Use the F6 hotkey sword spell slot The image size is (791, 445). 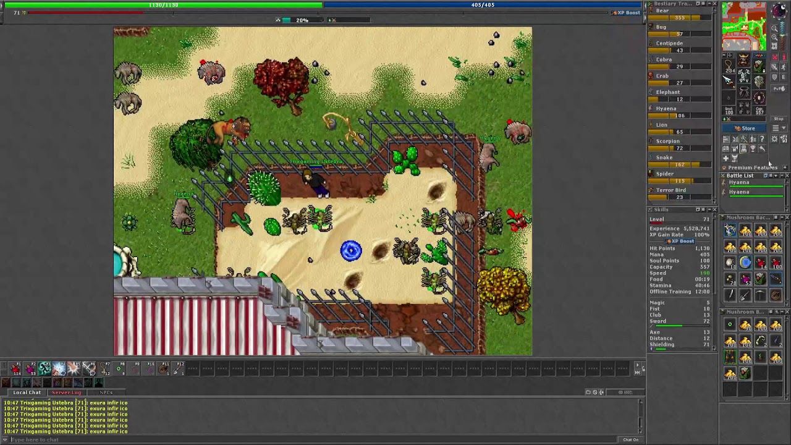[88, 369]
